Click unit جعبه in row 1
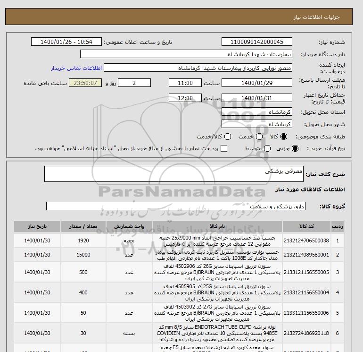The width and height of the screenshot is (363, 352). click(129, 240)
